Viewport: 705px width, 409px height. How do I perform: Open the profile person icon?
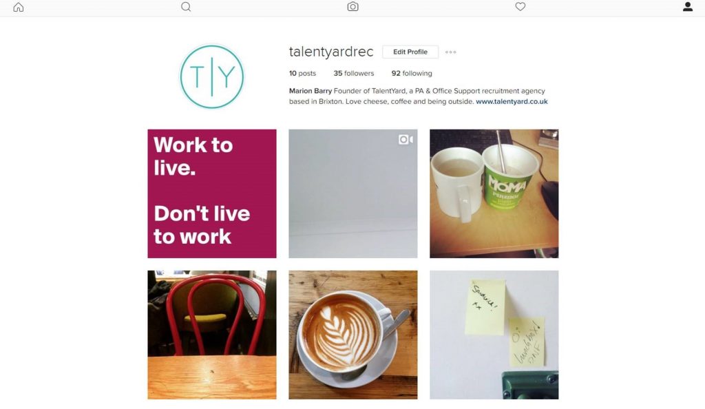(688, 7)
